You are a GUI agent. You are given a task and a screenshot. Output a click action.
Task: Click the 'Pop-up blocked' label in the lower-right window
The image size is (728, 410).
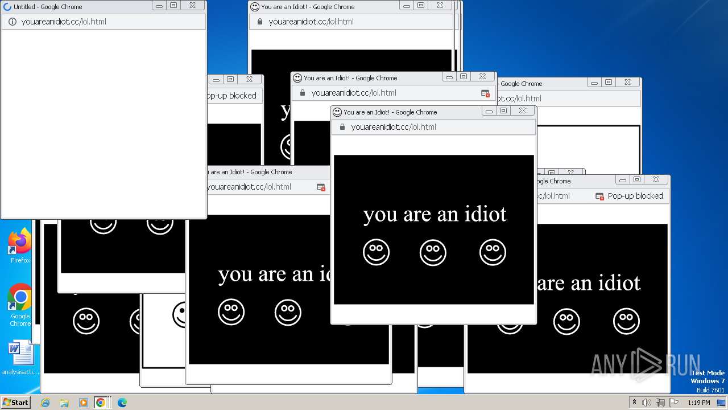[635, 196]
